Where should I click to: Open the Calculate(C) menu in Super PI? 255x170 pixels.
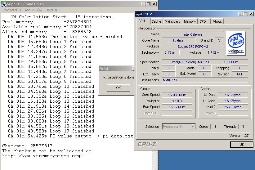point(12,10)
